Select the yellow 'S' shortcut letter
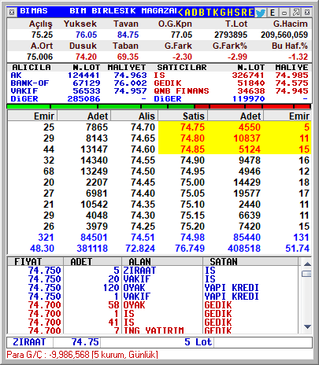Screen dimensions: 319x365 (237, 13)
